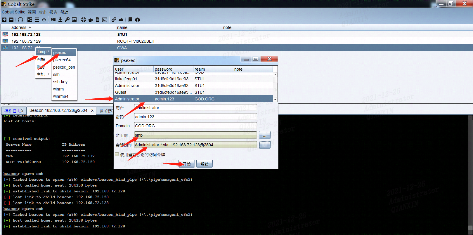Open credentials via the ID card icon
The height and width of the screenshot is (235, 473).
point(53,20)
